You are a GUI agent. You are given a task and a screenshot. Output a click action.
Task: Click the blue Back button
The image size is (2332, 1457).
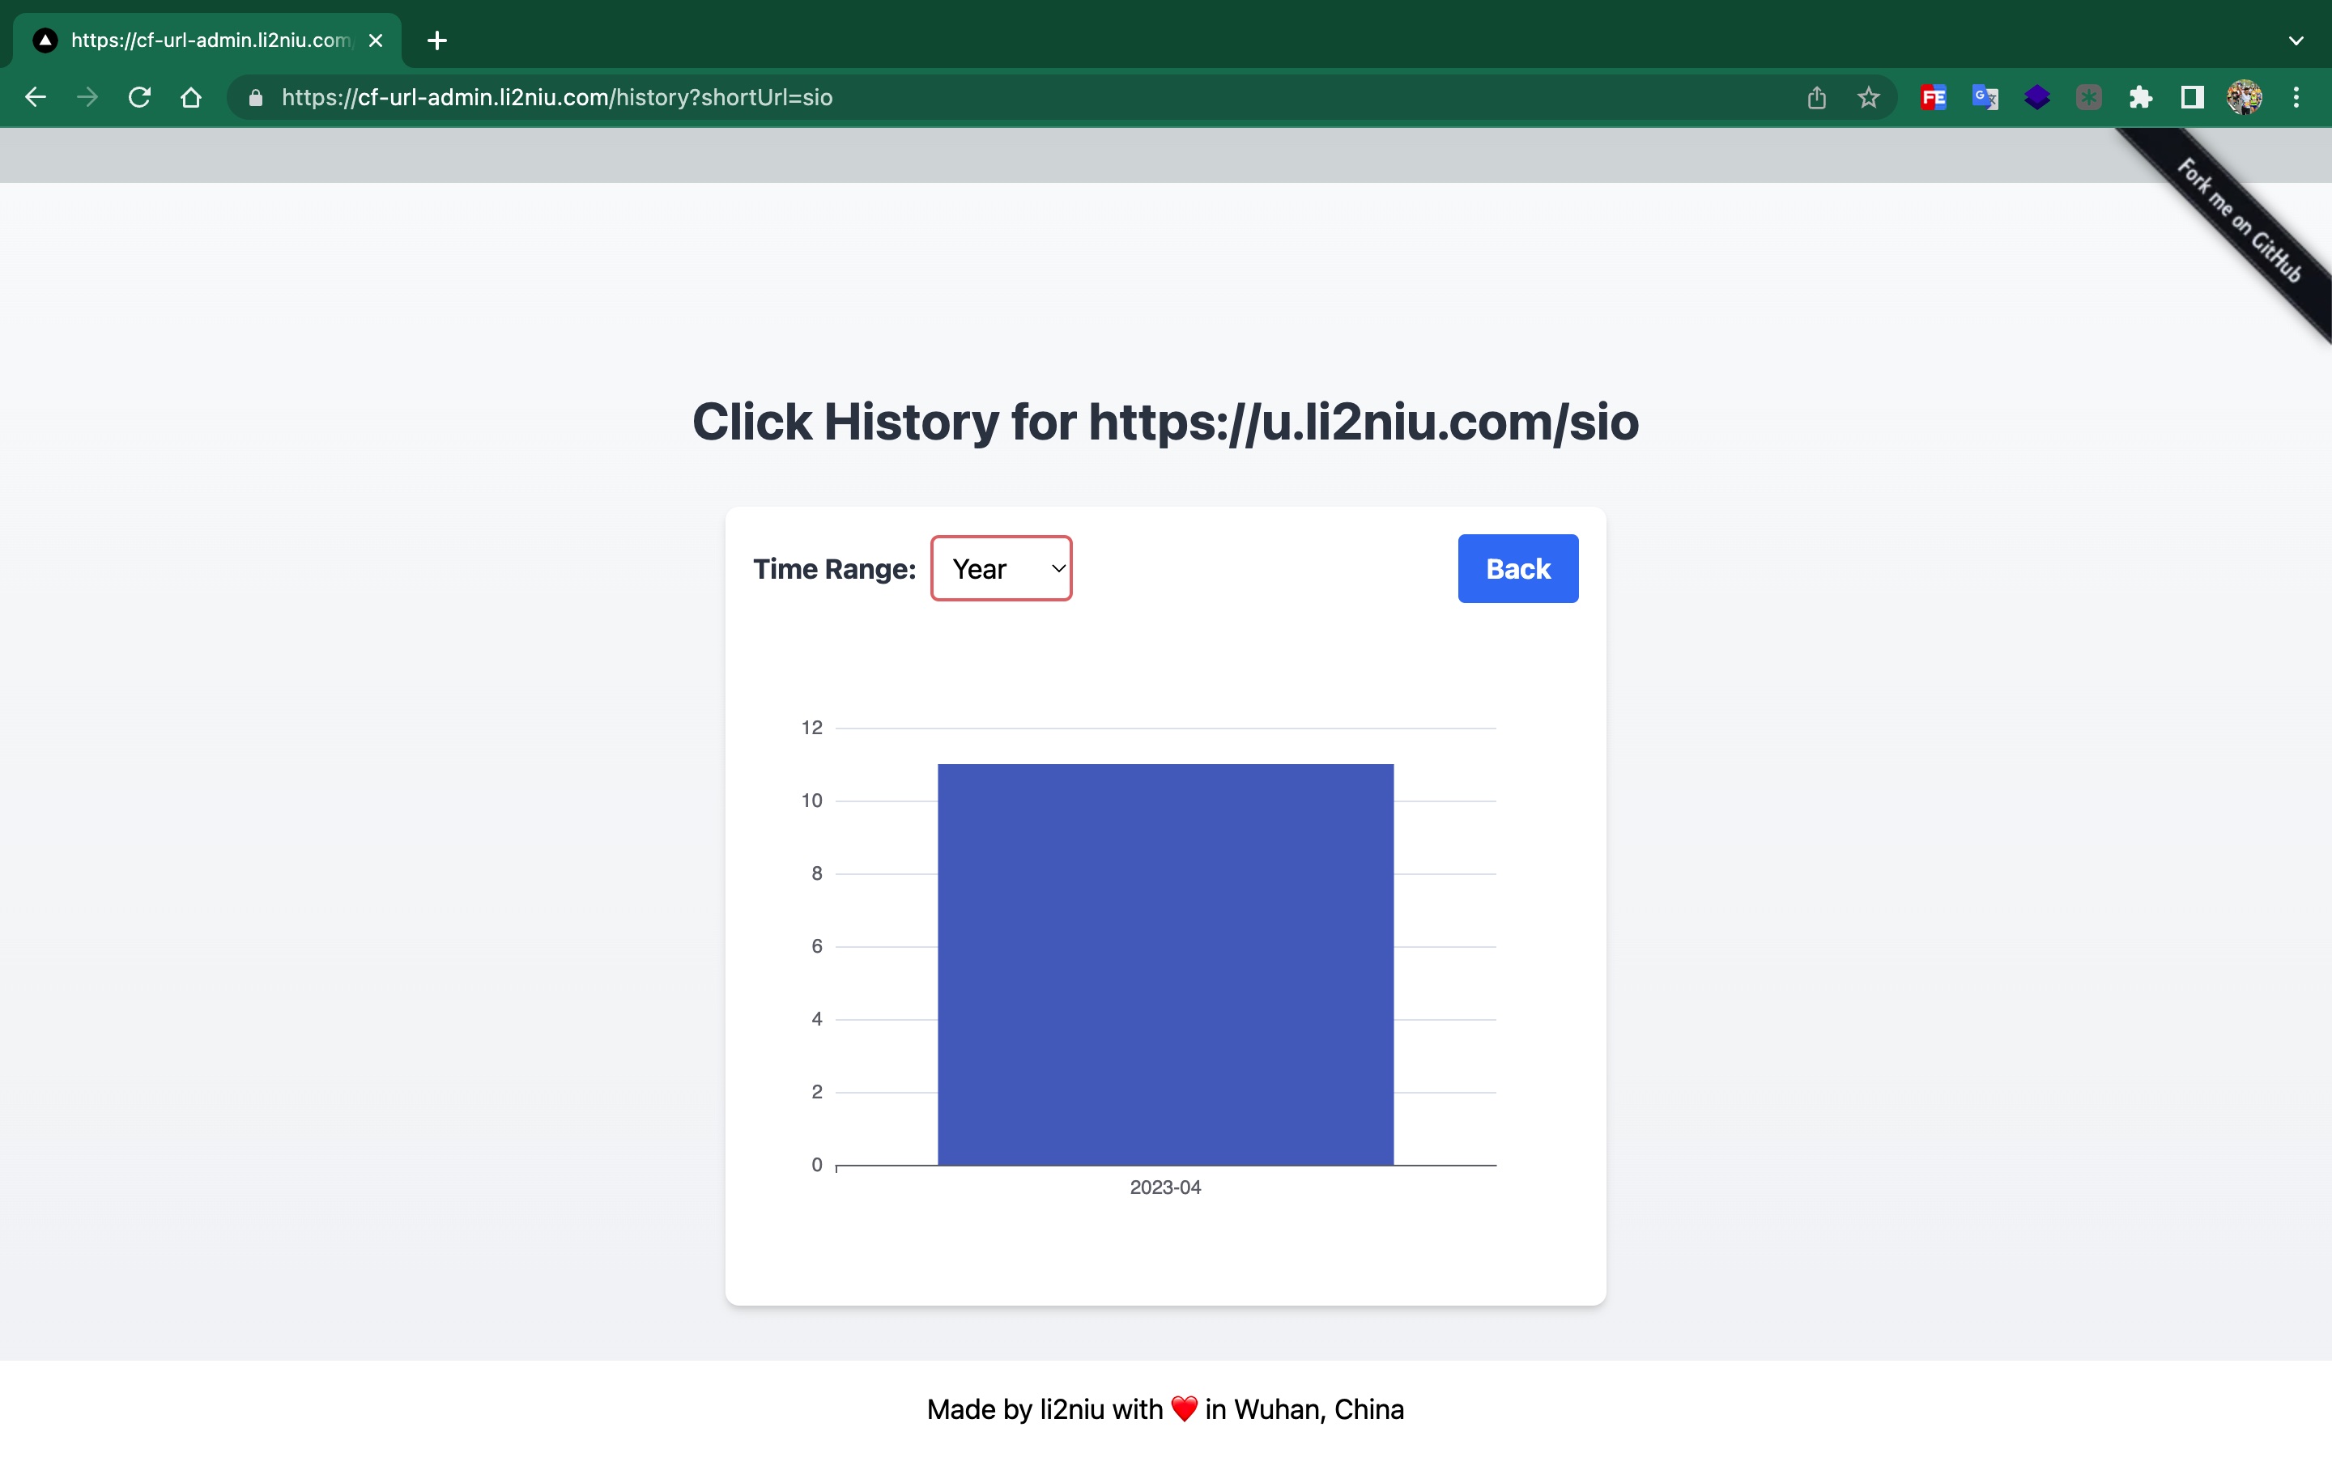(1517, 568)
